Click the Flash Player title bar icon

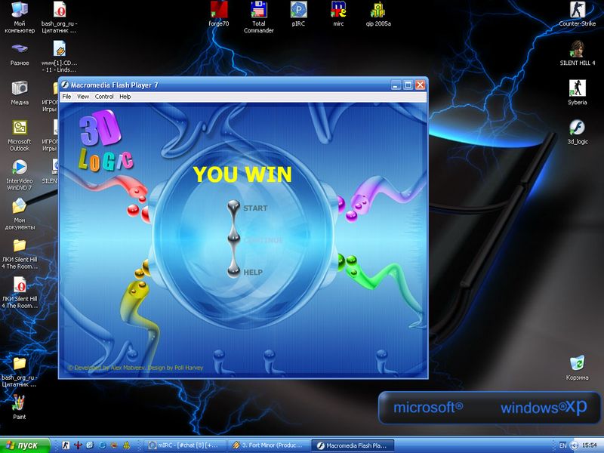65,85
